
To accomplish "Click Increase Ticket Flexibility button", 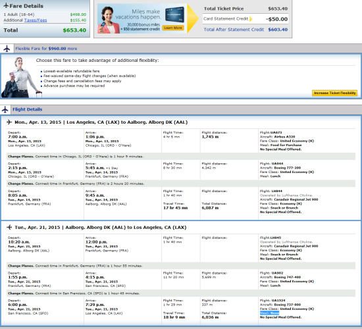I will point(334,93).
